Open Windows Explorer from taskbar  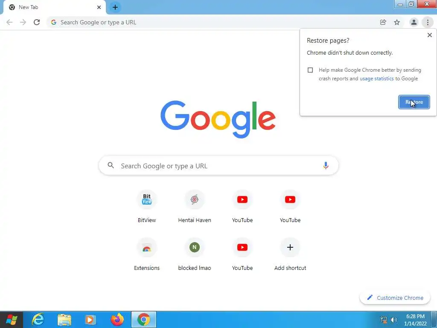pyautogui.click(x=64, y=319)
